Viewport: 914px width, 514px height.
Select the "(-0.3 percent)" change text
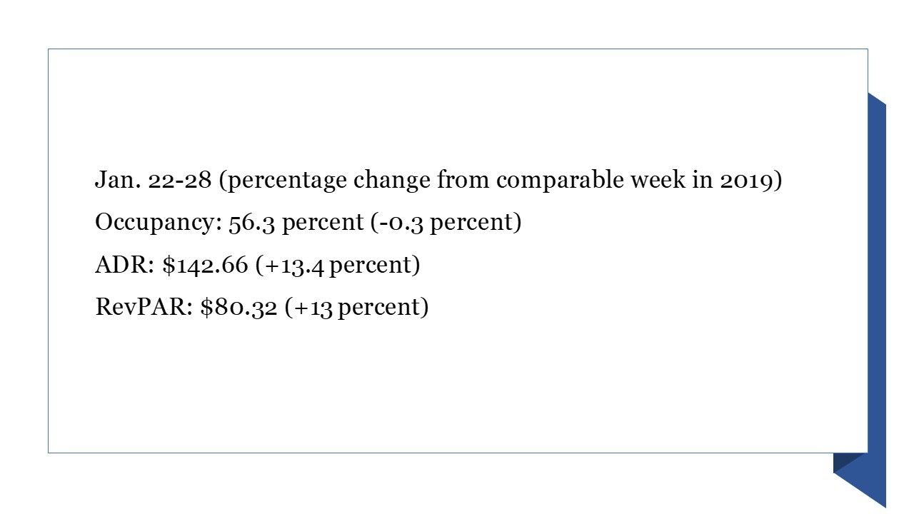(446, 223)
